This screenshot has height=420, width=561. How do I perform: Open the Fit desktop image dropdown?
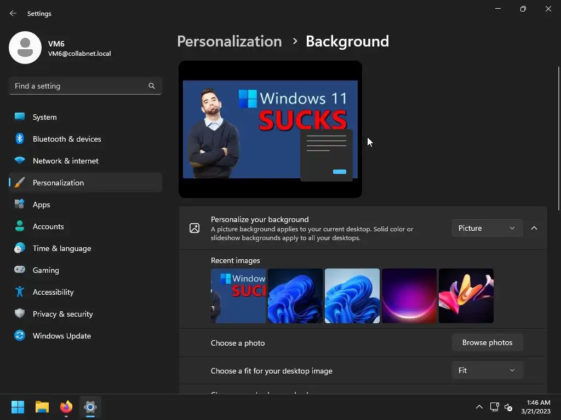coord(487,370)
